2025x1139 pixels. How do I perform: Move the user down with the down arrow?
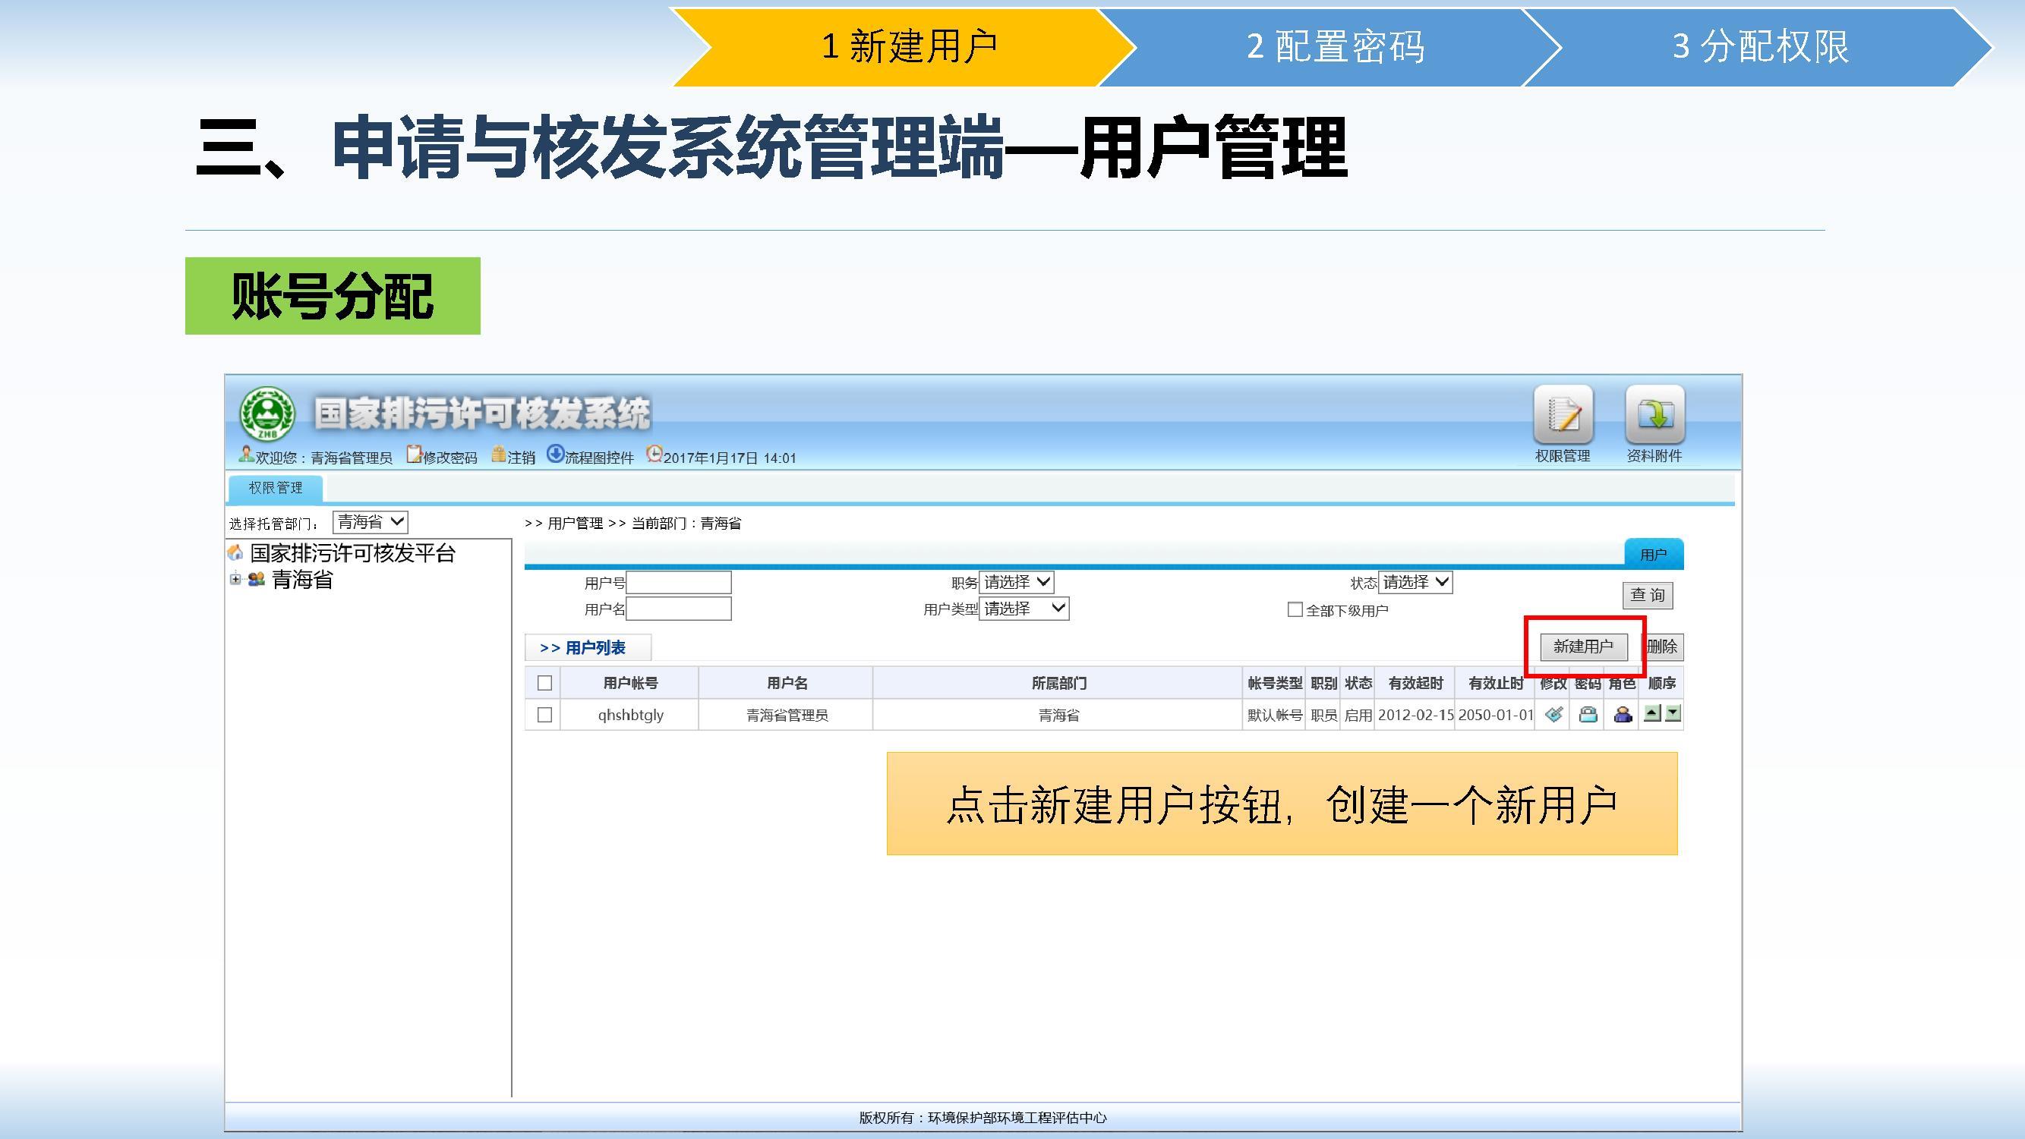tap(1673, 713)
